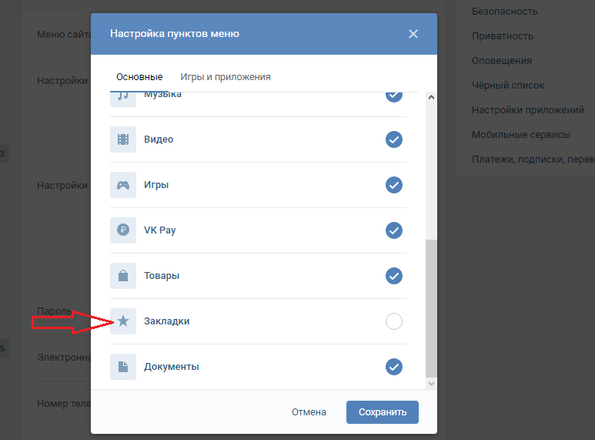Uncheck the Видео menu item

click(394, 139)
